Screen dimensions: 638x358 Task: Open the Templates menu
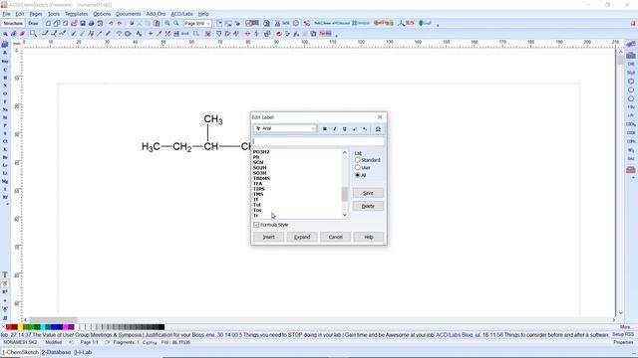point(77,14)
